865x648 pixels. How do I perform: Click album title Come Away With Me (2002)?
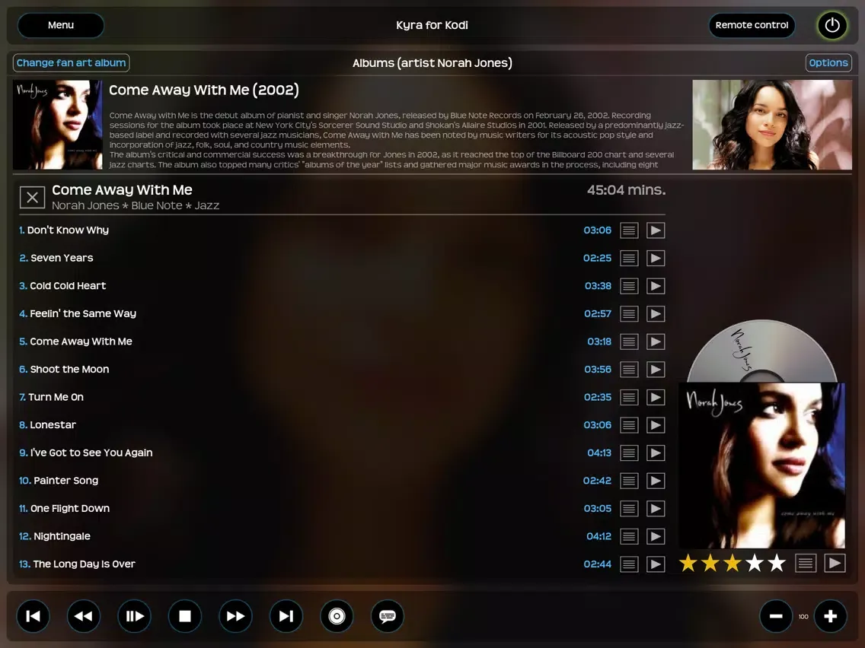point(204,90)
